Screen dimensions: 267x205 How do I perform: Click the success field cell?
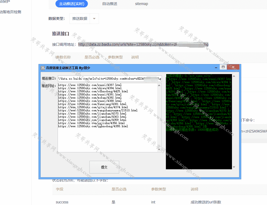click(x=62, y=202)
